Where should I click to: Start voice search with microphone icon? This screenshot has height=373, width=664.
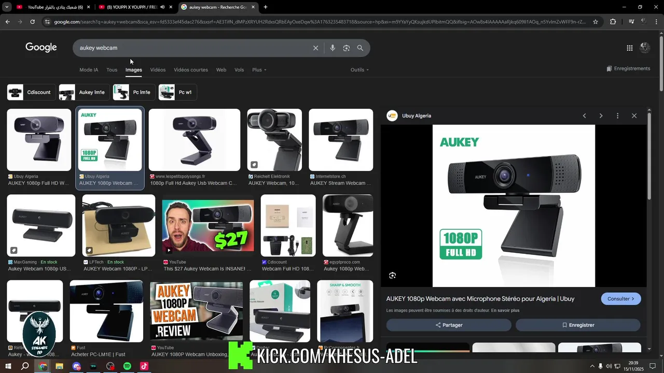333,48
